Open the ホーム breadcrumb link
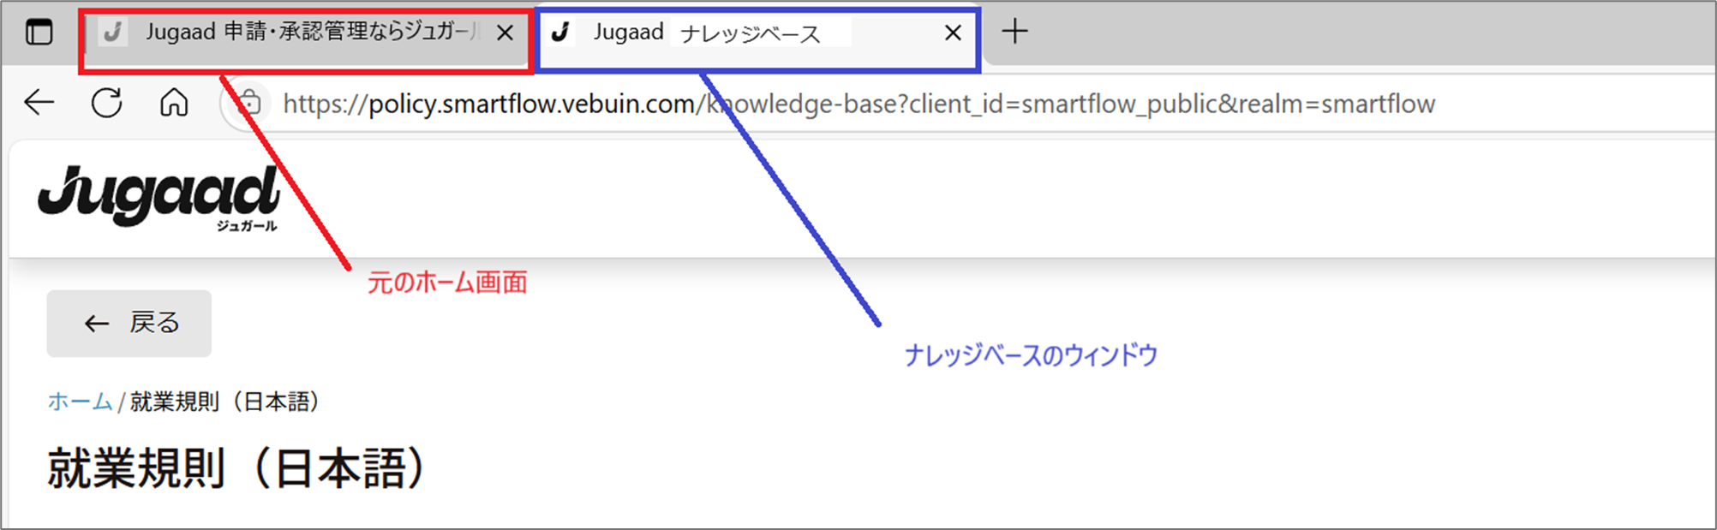The width and height of the screenshot is (1717, 530). [x=80, y=401]
